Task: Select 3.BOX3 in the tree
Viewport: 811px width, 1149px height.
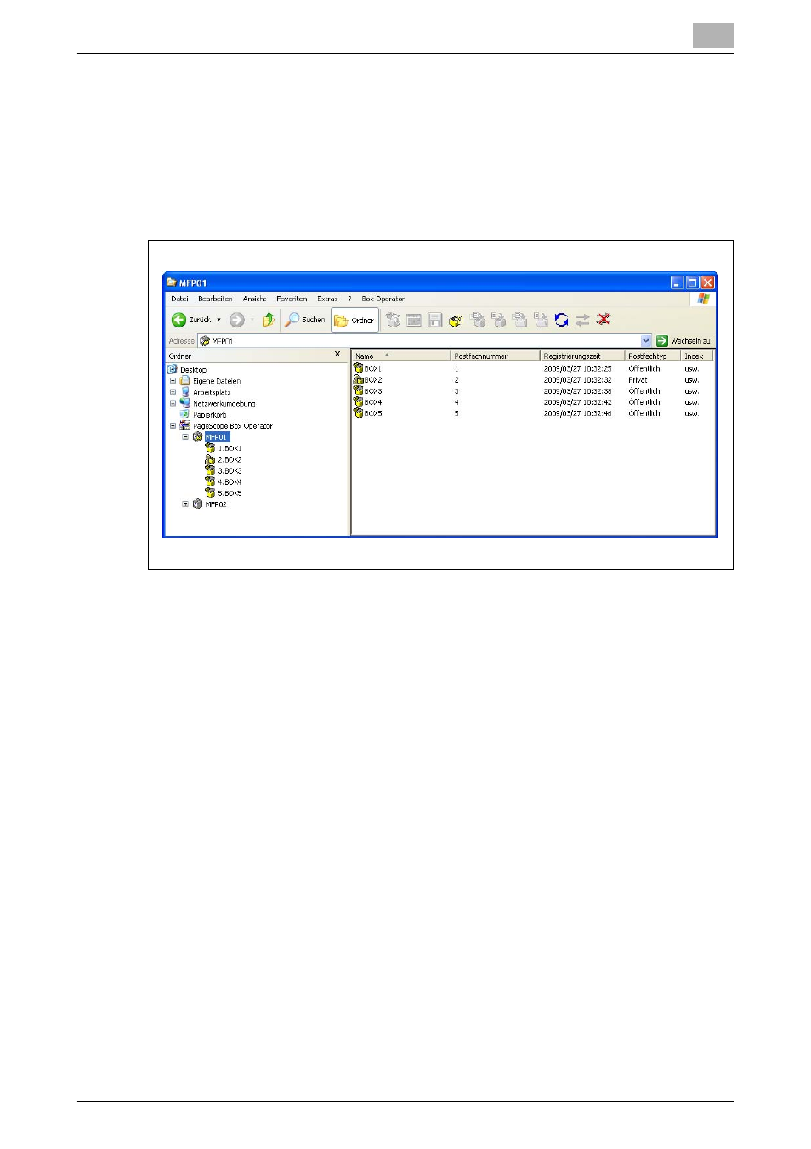Action: pyautogui.click(x=230, y=470)
